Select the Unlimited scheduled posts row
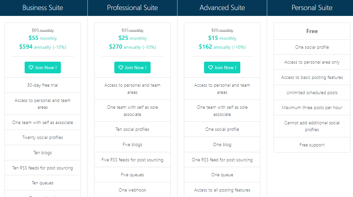This screenshot has width=353, height=197. tap(312, 92)
